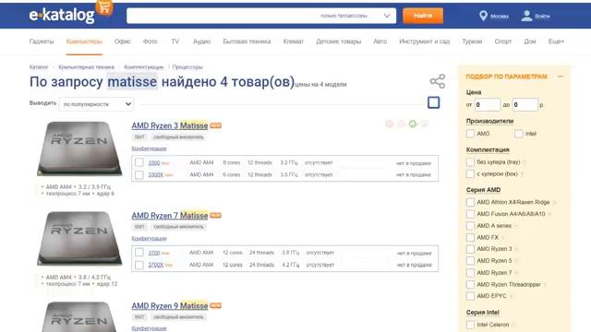This screenshot has height=332, width=591.
Task: Open the search category dropdown arrow
Action: pyautogui.click(x=387, y=16)
